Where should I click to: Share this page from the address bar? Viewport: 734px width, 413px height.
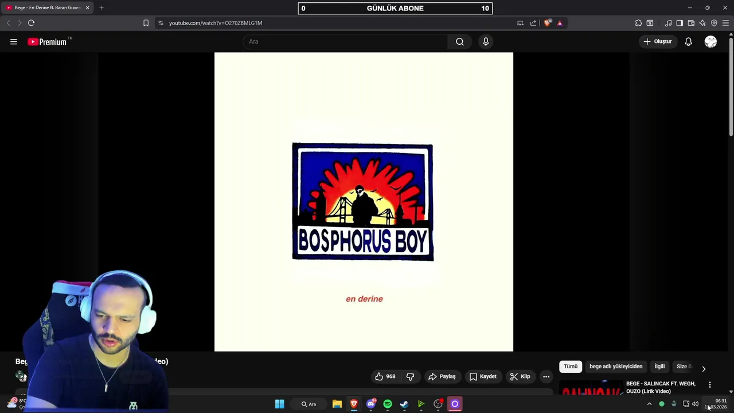point(533,23)
